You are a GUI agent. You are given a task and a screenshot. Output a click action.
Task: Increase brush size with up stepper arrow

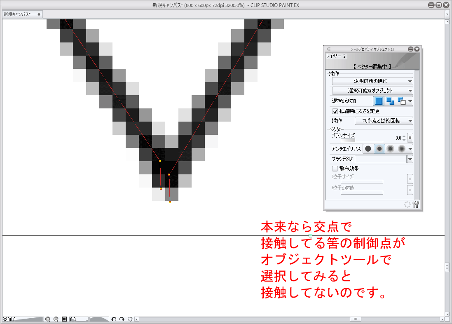pos(404,136)
